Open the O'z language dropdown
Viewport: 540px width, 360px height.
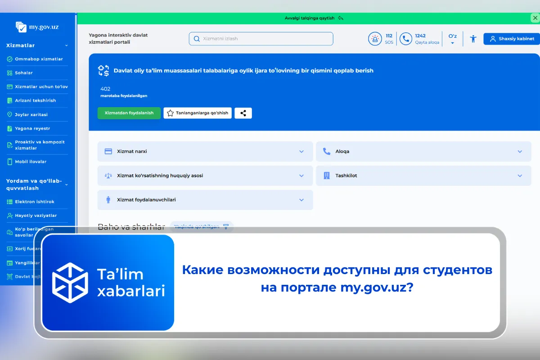(453, 39)
